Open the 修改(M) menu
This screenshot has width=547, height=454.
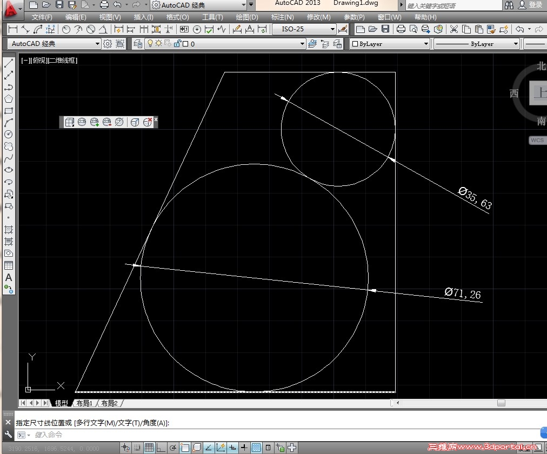[x=318, y=17]
